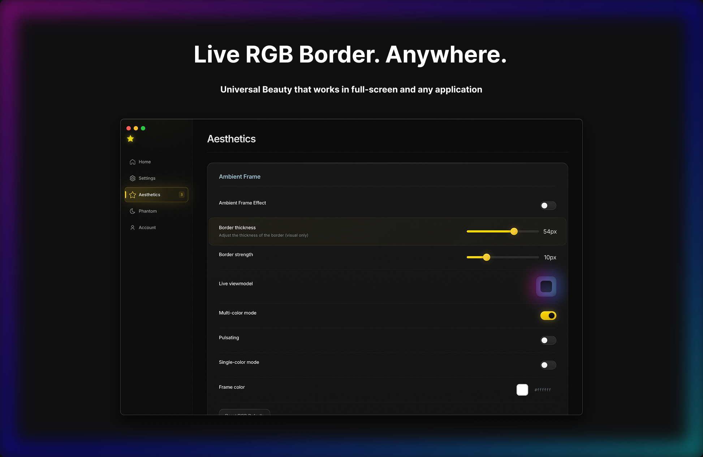Image resolution: width=703 pixels, height=457 pixels.
Task: Click the Phantom moon icon
Action: (x=133, y=211)
